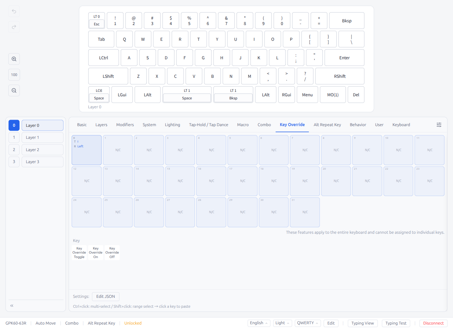Open the settings sliders icon beside tabs

[x=439, y=125]
